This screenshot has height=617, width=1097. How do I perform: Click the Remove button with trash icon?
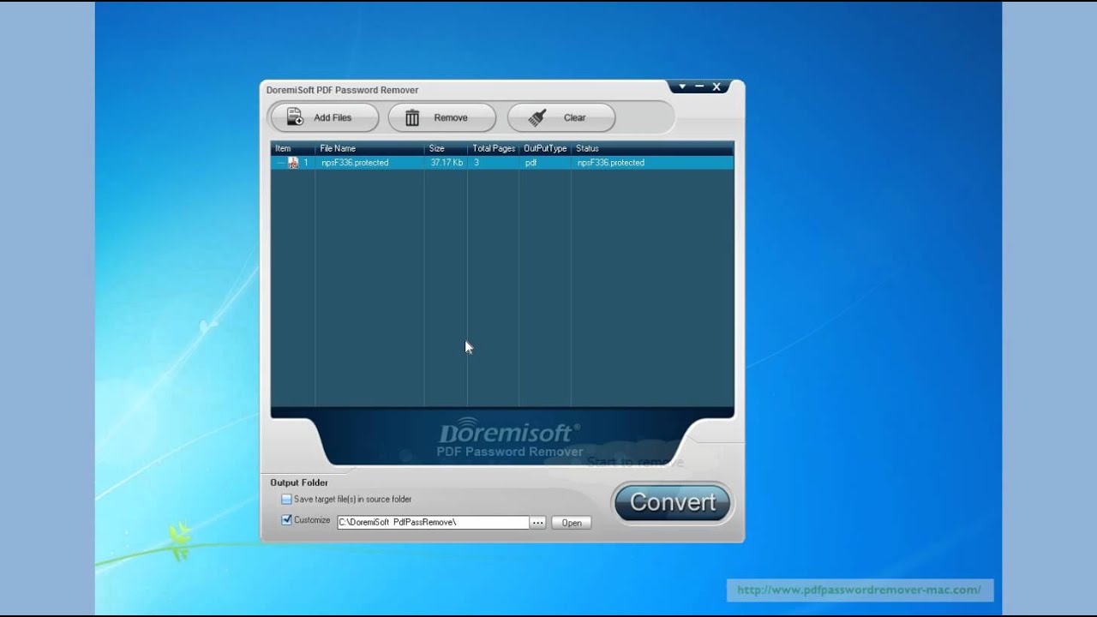tap(442, 117)
